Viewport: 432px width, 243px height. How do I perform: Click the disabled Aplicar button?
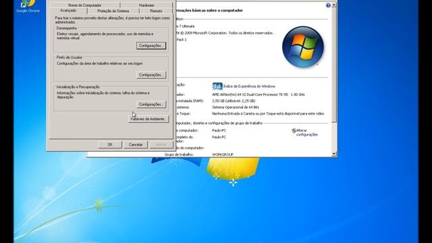point(161,144)
